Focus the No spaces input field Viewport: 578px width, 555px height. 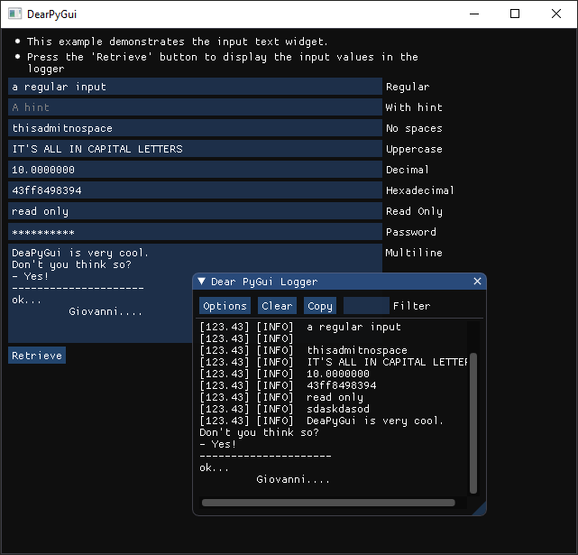[x=195, y=128]
